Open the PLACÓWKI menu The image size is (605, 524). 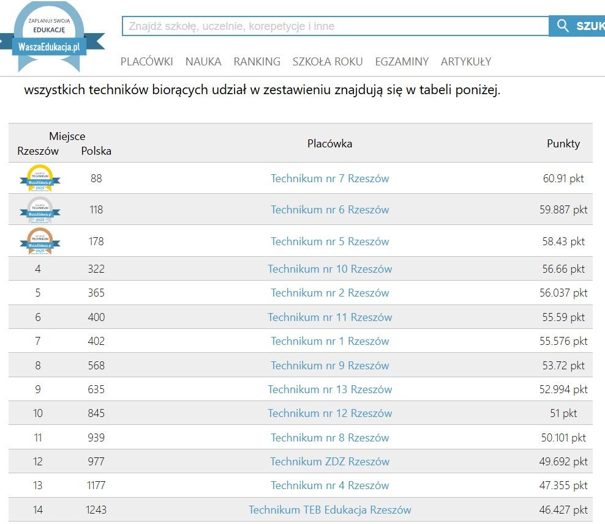[146, 62]
